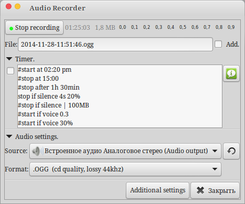Toggle the Timer enable checkbox
The width and height of the screenshot is (245, 204).
point(10,71)
